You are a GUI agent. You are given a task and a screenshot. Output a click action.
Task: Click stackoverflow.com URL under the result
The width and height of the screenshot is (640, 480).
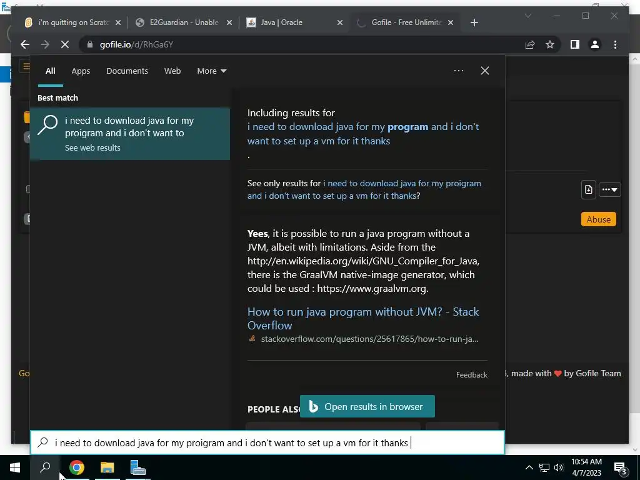click(369, 339)
